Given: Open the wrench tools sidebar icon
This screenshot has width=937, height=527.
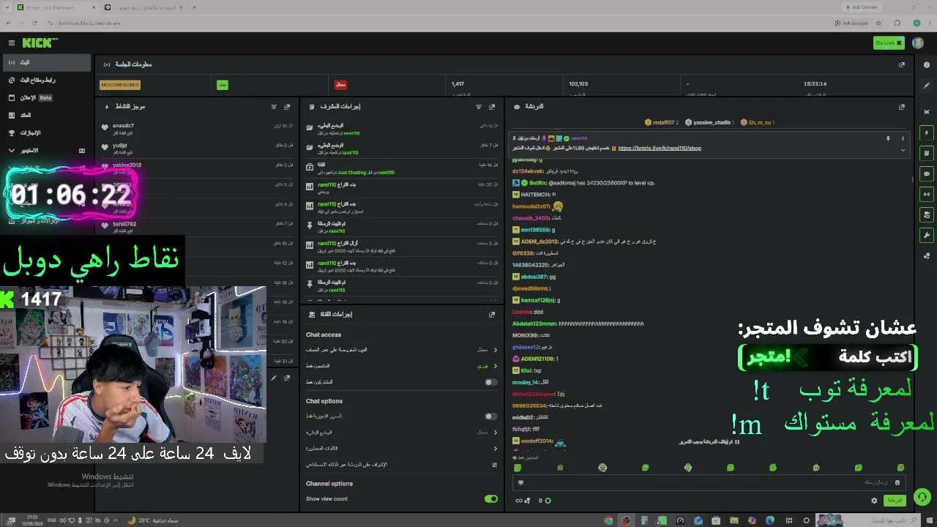Looking at the screenshot, I should point(927,236).
